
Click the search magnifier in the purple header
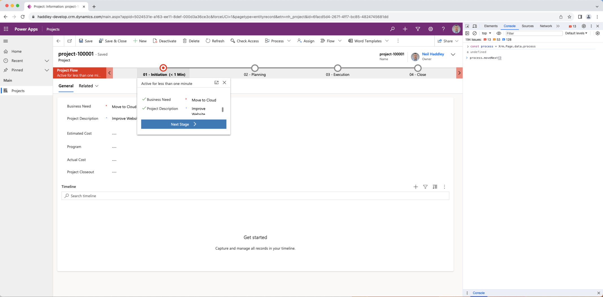392,29
